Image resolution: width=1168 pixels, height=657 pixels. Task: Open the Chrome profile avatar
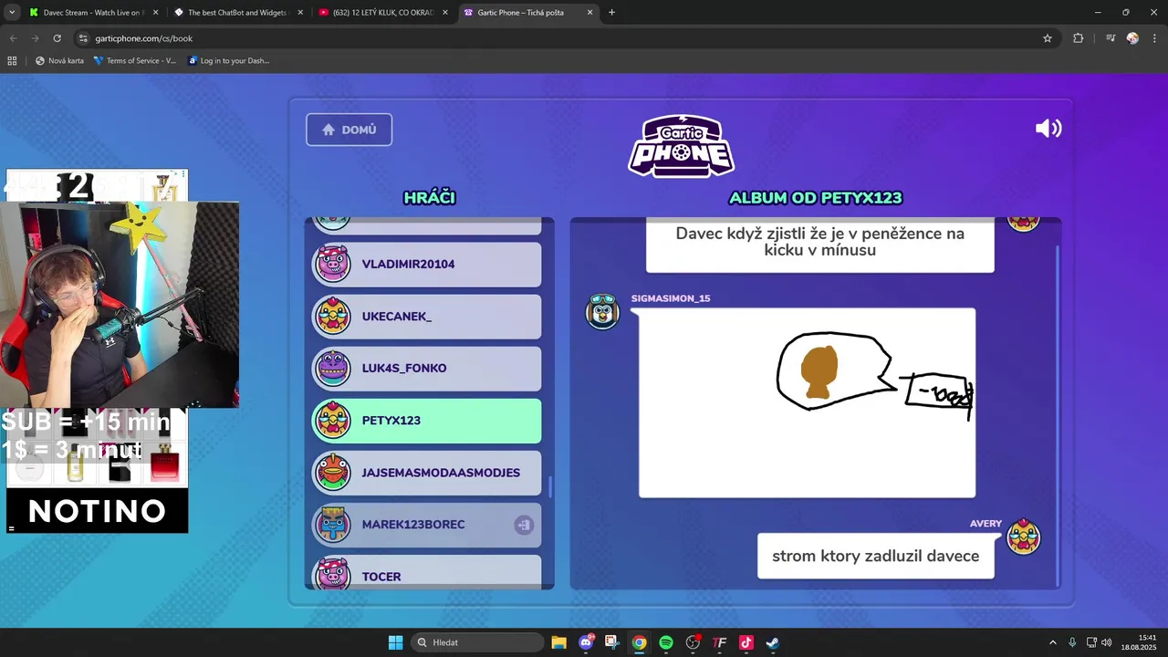coord(1132,38)
